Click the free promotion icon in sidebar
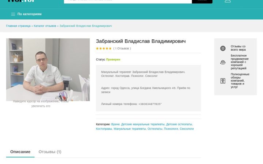 click(x=223, y=62)
